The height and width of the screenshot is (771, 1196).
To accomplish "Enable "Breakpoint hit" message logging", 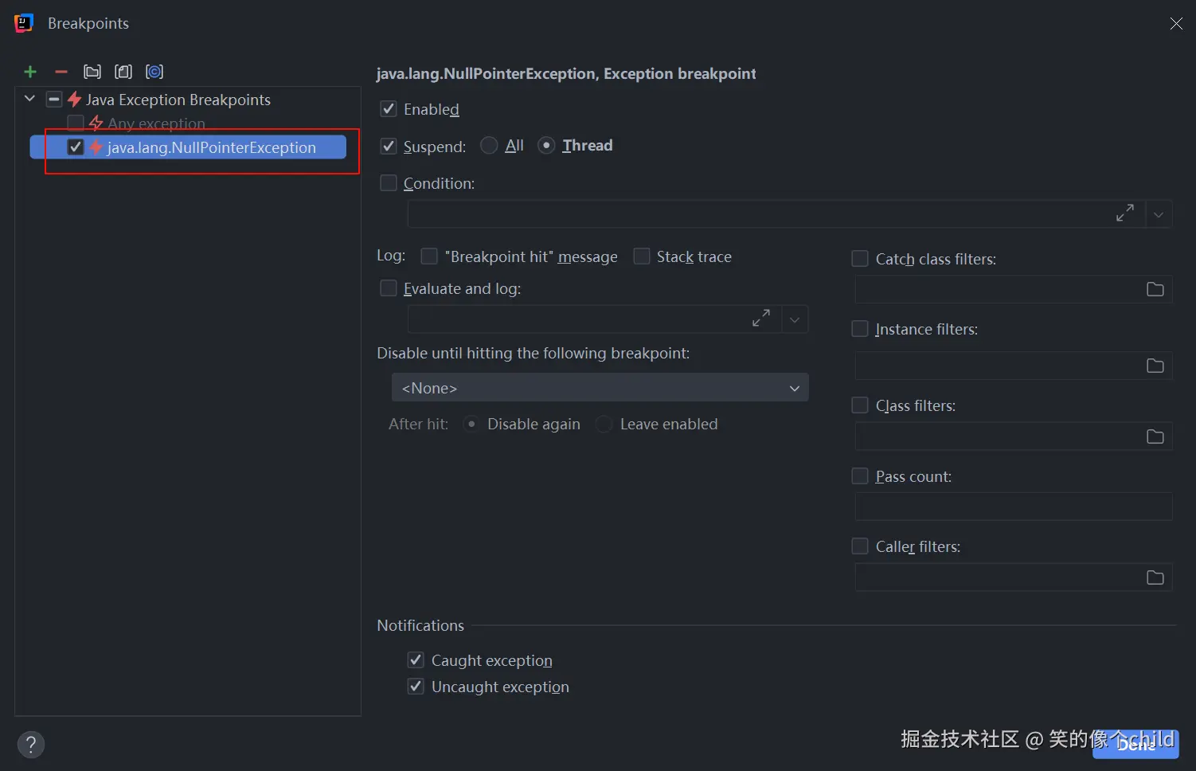I will (x=429, y=256).
